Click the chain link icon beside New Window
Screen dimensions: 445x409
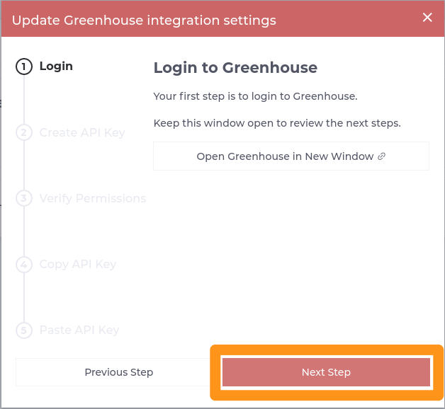[382, 156]
